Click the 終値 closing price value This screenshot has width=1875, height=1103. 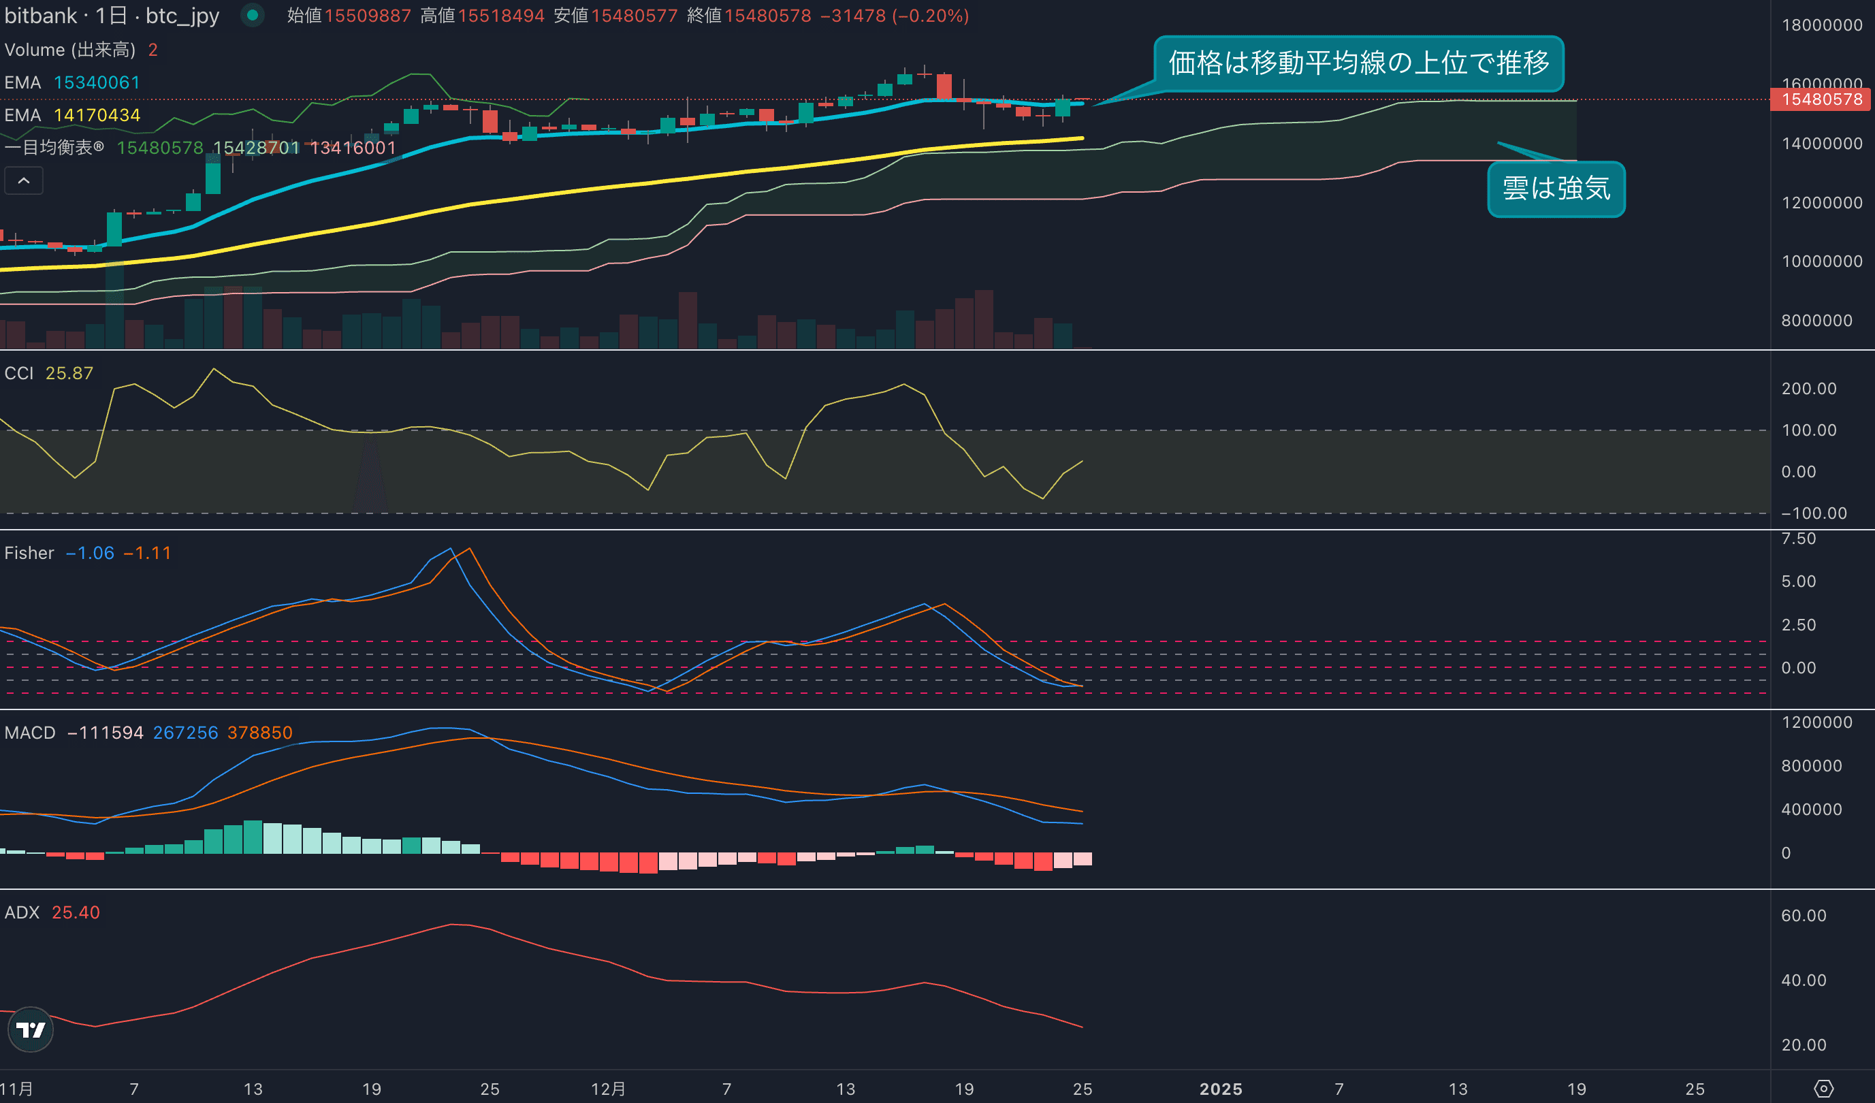[x=767, y=16]
